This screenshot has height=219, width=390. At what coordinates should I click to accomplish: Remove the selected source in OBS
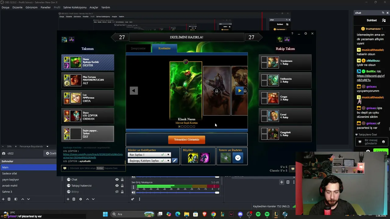tap(74, 199)
